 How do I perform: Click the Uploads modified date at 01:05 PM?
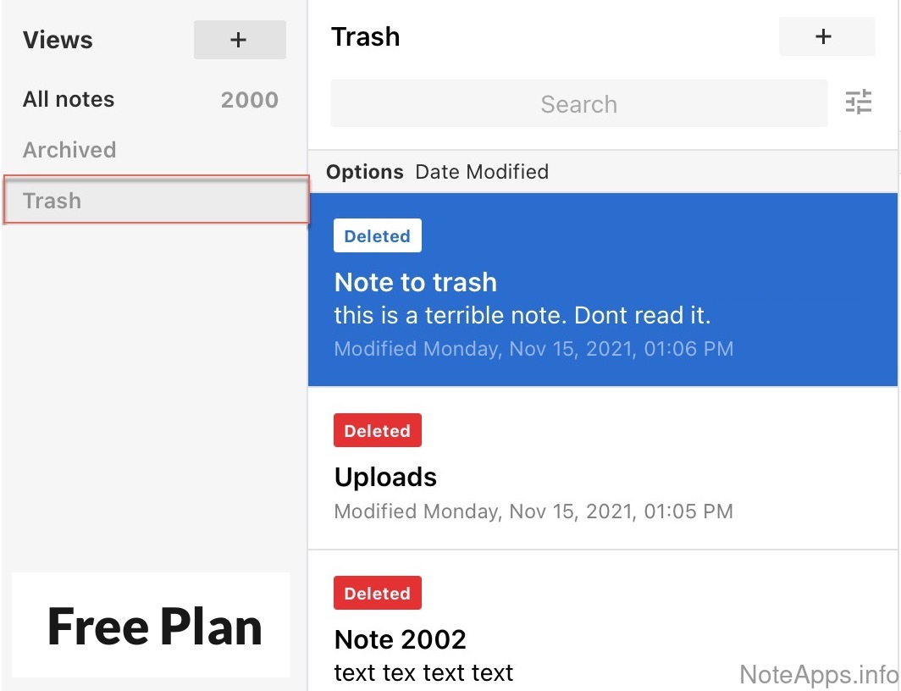pos(533,511)
